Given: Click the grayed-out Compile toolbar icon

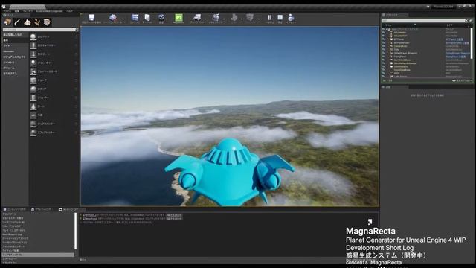Looking at the screenshot, I should coord(250,17).
